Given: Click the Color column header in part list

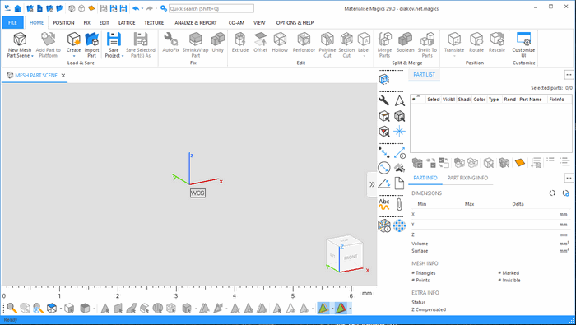Looking at the screenshot, I should coord(479,100).
